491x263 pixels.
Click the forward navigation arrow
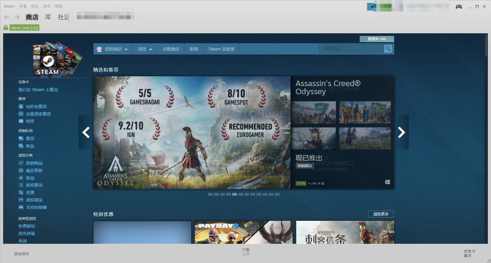(17, 17)
